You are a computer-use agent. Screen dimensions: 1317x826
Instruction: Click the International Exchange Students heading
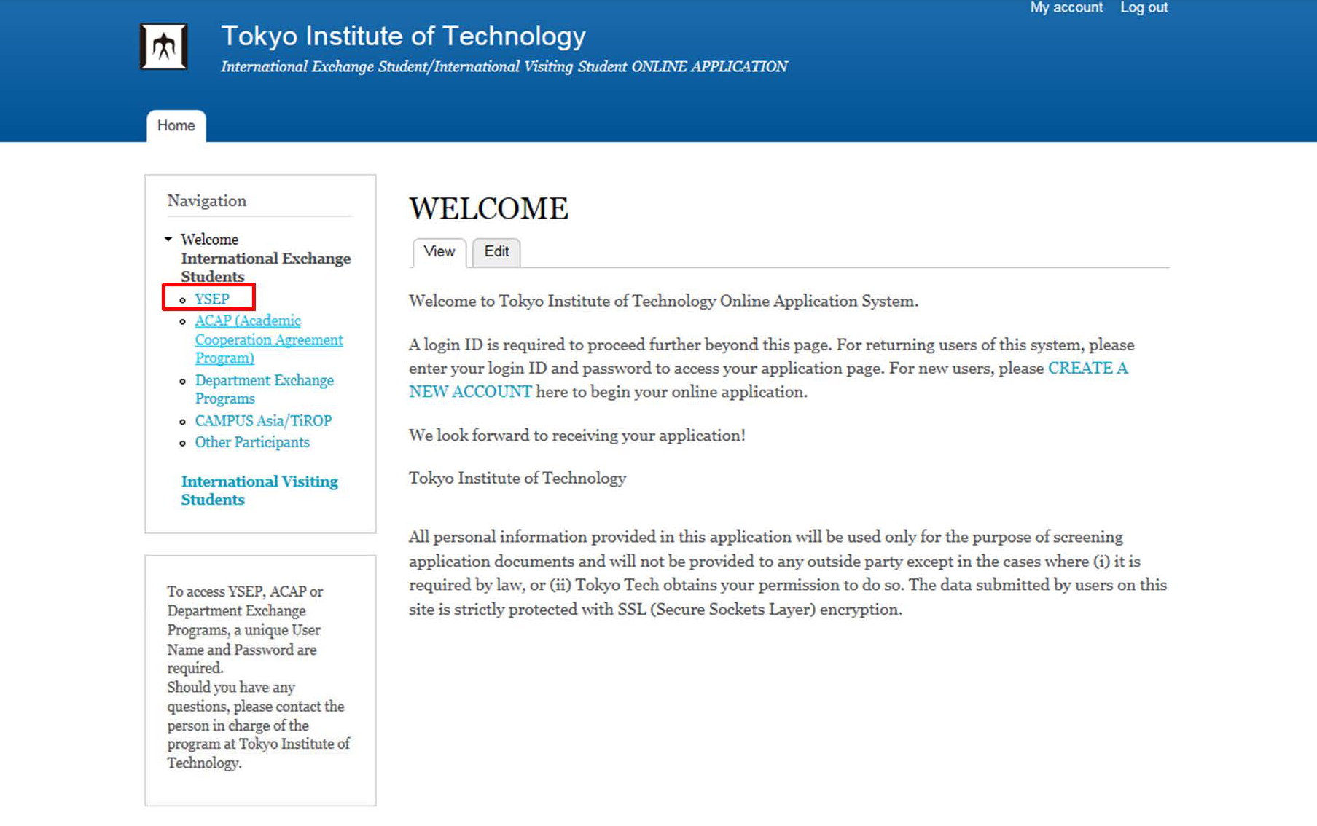click(266, 267)
